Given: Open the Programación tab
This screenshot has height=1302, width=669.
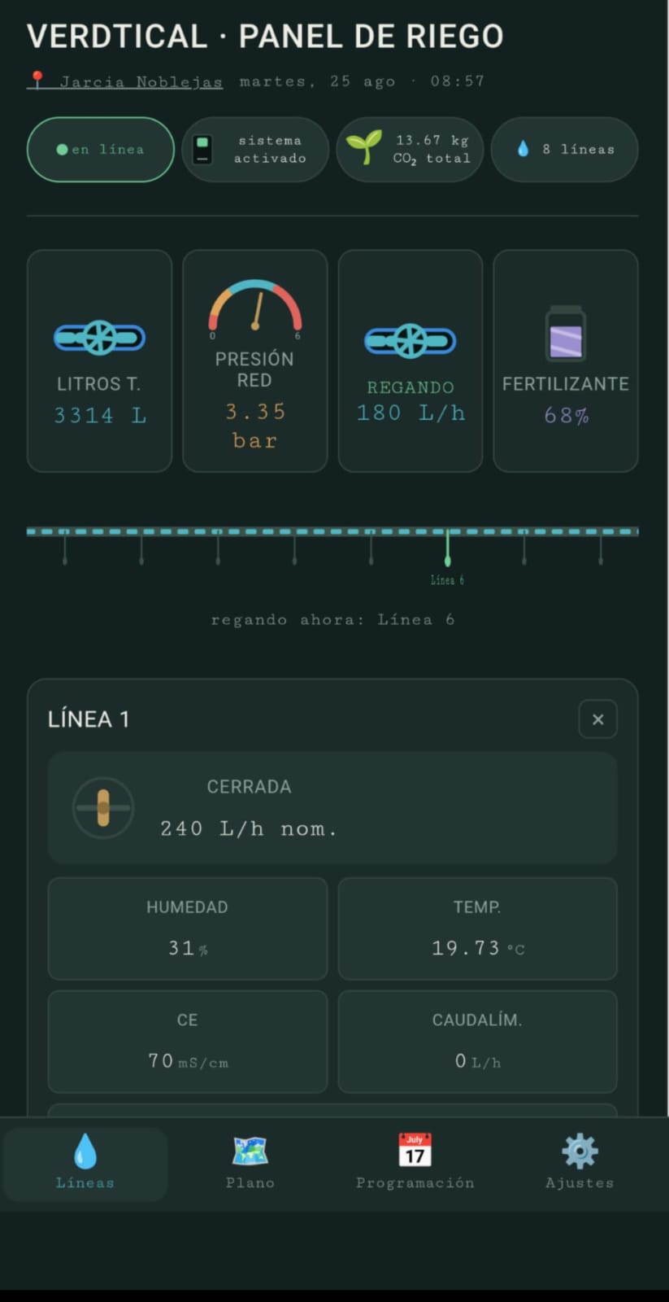Looking at the screenshot, I should point(415,1164).
